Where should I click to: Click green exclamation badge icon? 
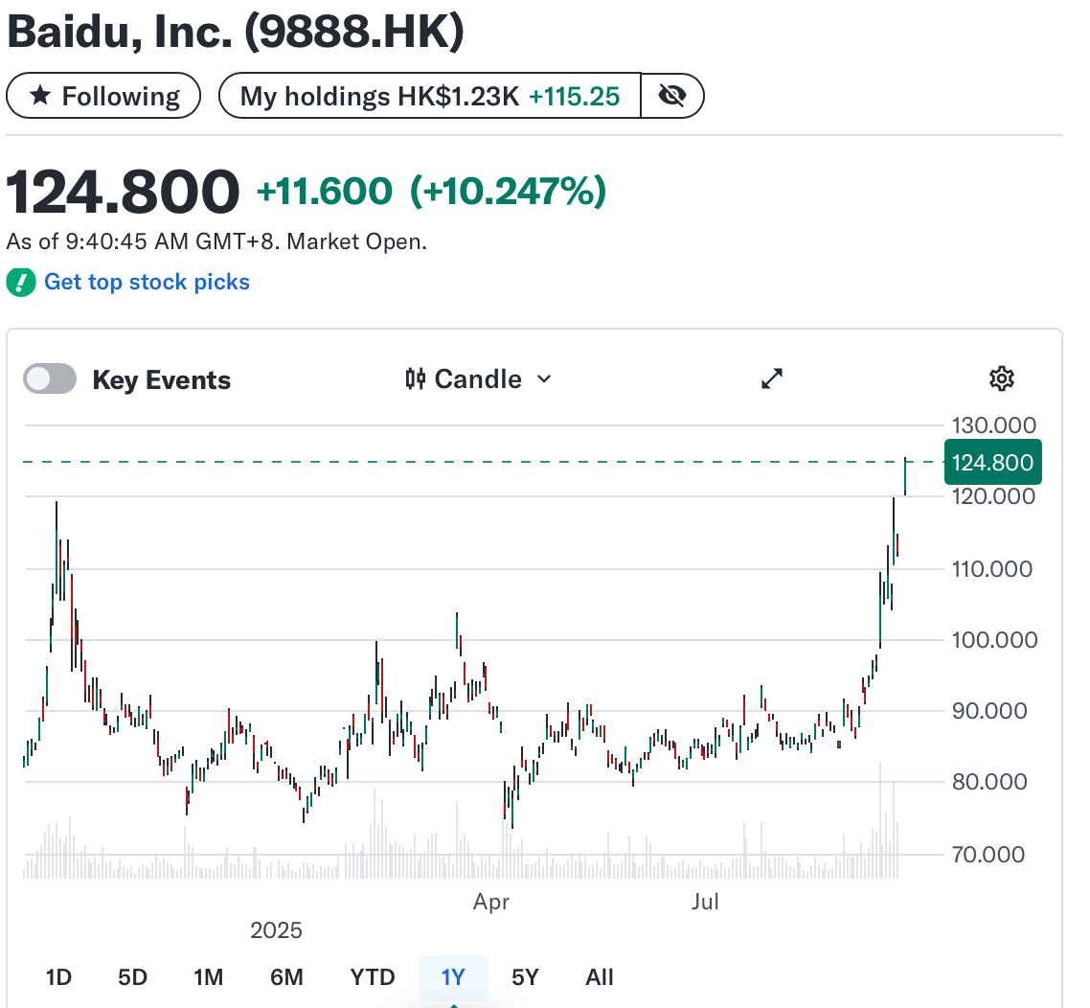[21, 283]
